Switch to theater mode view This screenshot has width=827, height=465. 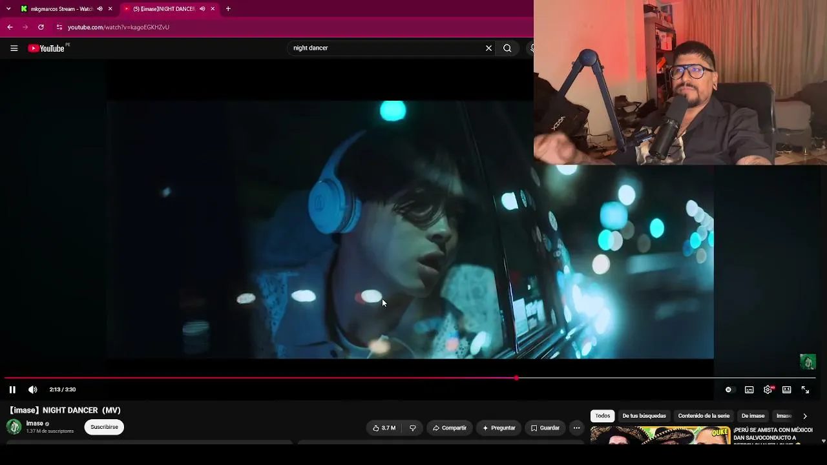[787, 389]
